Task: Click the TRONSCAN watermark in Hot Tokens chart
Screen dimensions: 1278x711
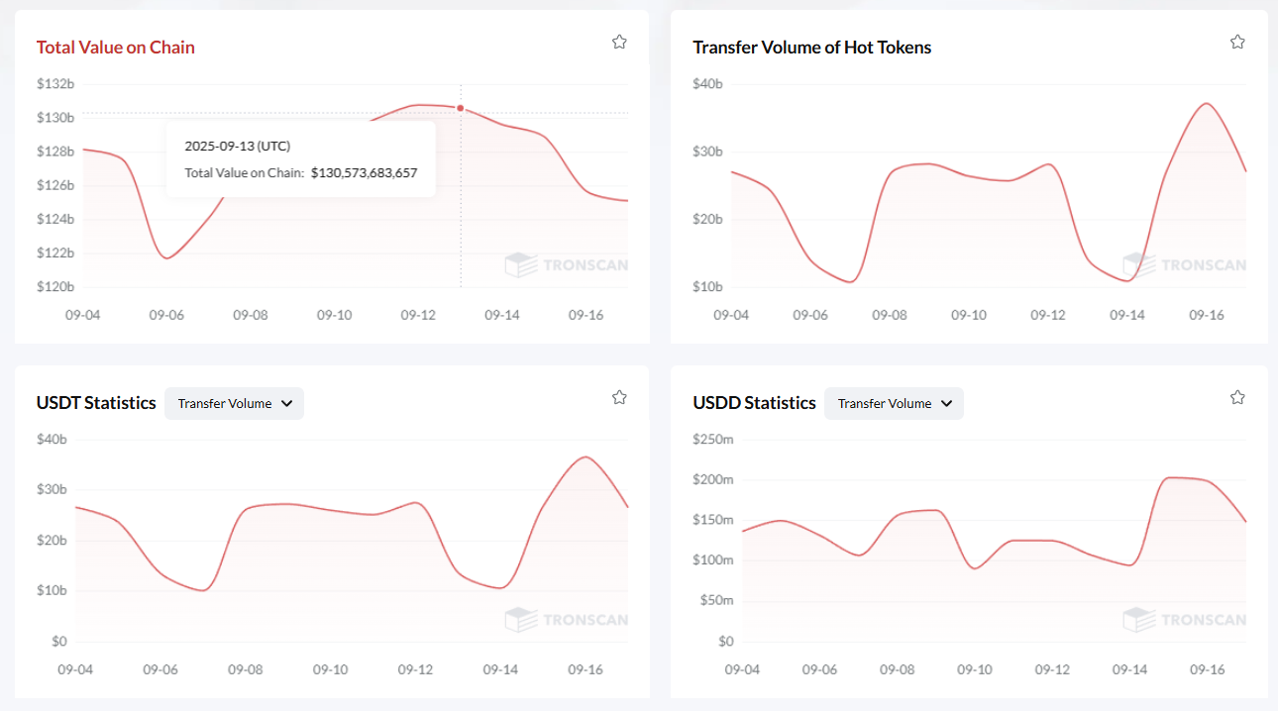Action: (x=1185, y=264)
